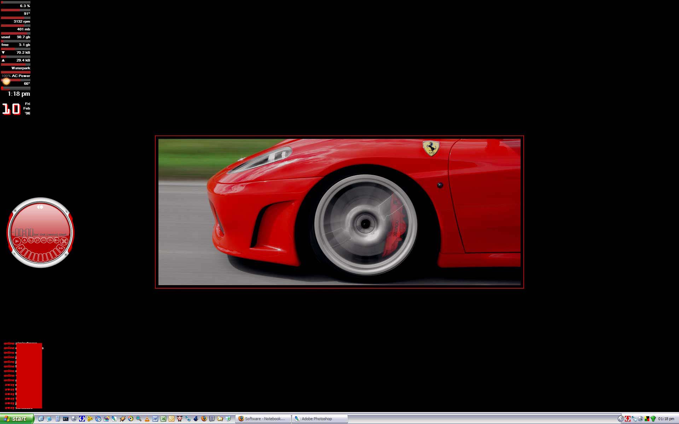Click the '3132 rpm' fan speed reading
This screenshot has height=424, width=679.
point(22,22)
